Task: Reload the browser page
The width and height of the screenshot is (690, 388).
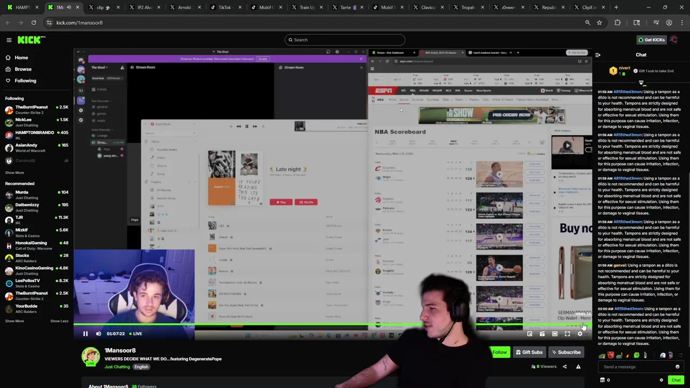Action: (x=33, y=23)
